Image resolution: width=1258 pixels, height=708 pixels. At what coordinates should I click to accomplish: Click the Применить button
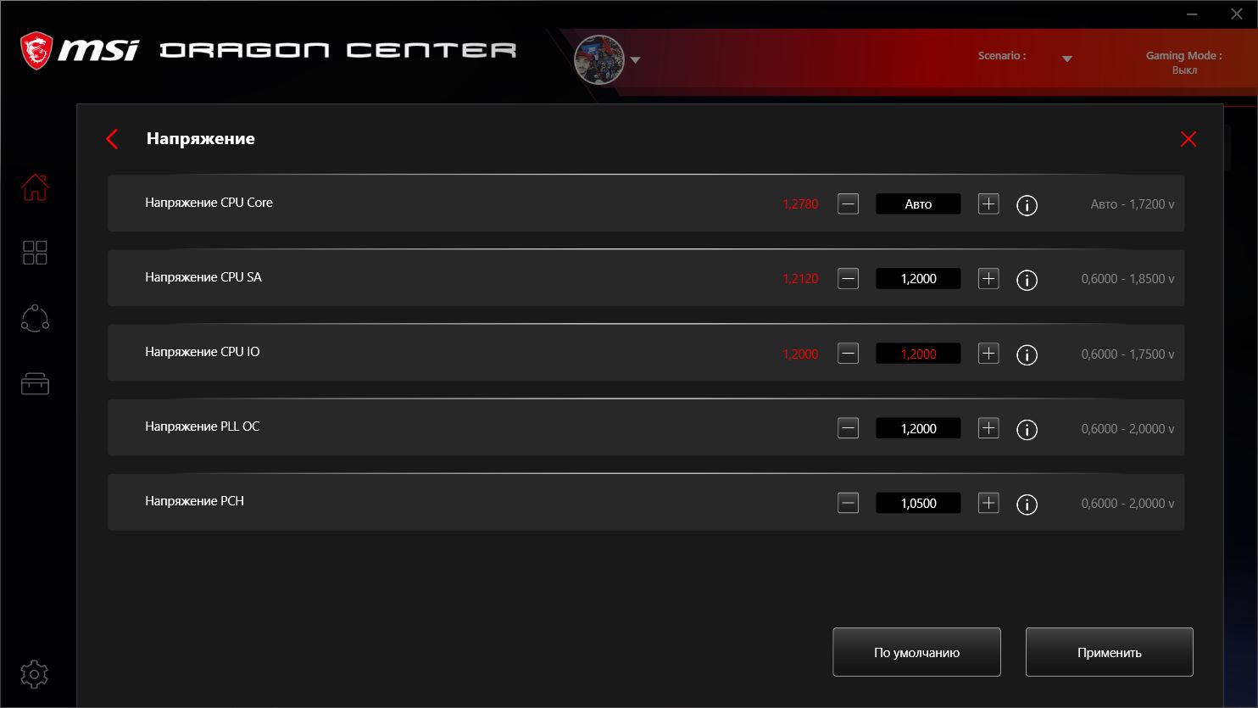1109,652
